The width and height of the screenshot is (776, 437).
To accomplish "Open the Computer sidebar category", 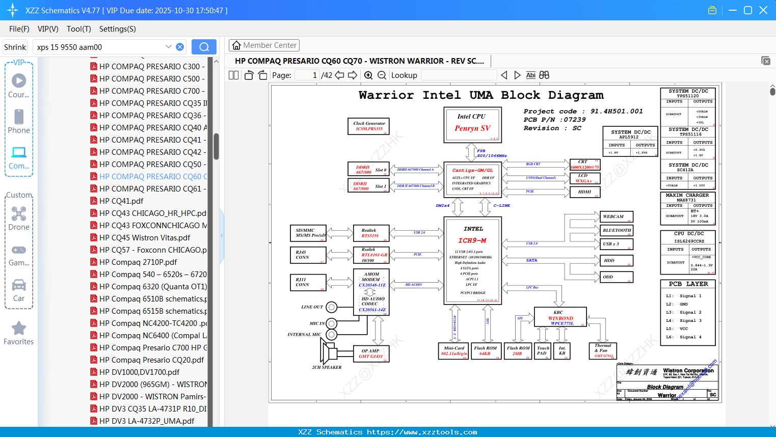I will tap(19, 157).
